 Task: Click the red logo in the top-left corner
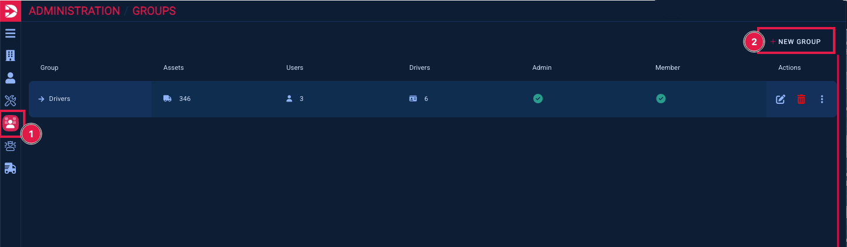[10, 11]
